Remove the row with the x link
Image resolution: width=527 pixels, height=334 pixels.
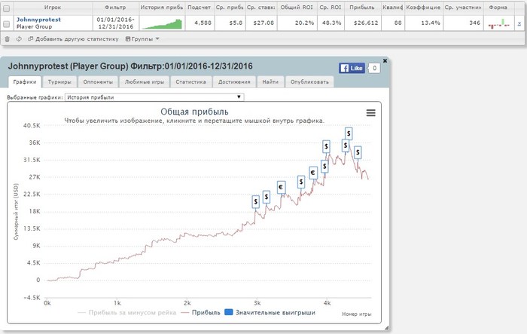pyautogui.click(x=519, y=23)
